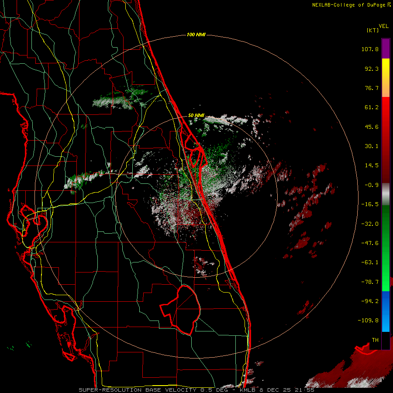The height and width of the screenshot is (393, 393).
Task: Pick the purple top segment of color bar
Action: [386, 48]
